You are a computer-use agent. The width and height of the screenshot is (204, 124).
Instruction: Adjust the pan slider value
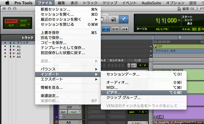point(138,112)
